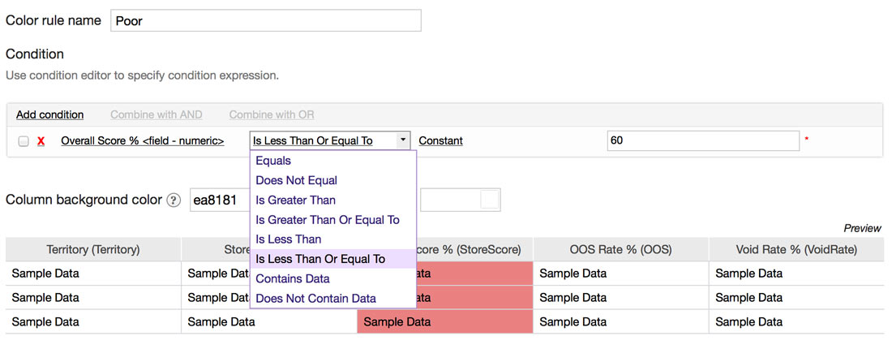
Task: Click the Color rule name input field
Action: (x=265, y=20)
